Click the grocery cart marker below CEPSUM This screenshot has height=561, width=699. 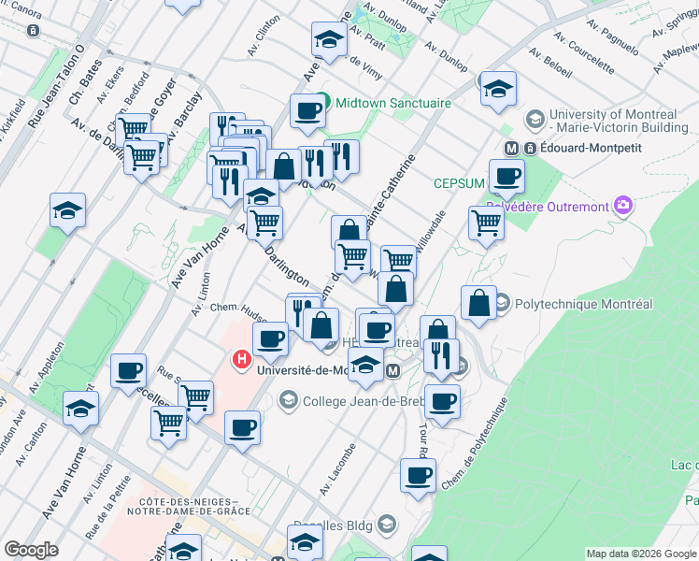[486, 223]
